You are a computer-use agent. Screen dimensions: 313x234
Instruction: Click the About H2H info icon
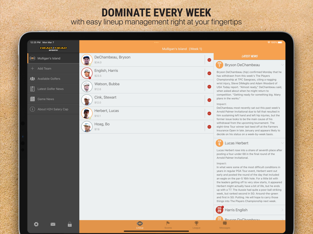click(32, 109)
